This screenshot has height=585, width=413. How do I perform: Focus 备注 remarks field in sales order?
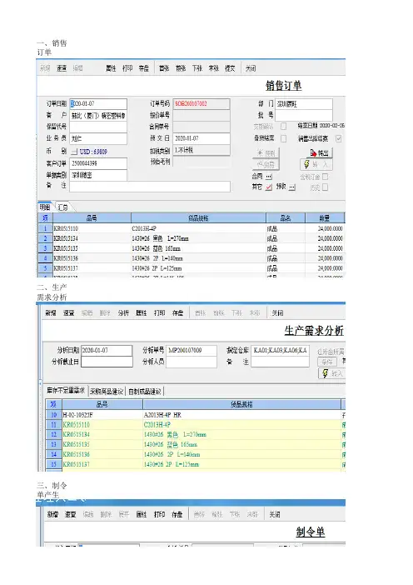coord(150,187)
